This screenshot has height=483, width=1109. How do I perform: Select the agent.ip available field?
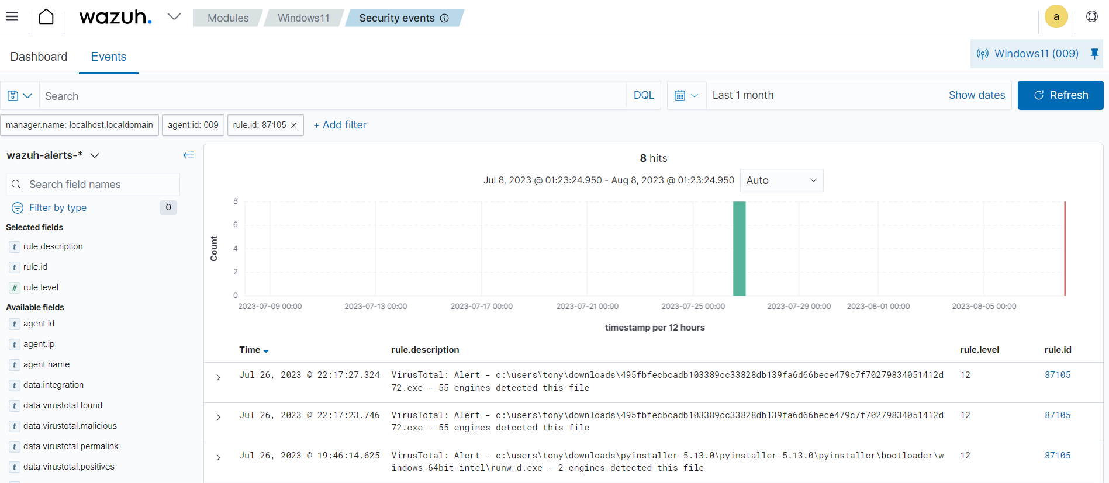click(x=39, y=344)
